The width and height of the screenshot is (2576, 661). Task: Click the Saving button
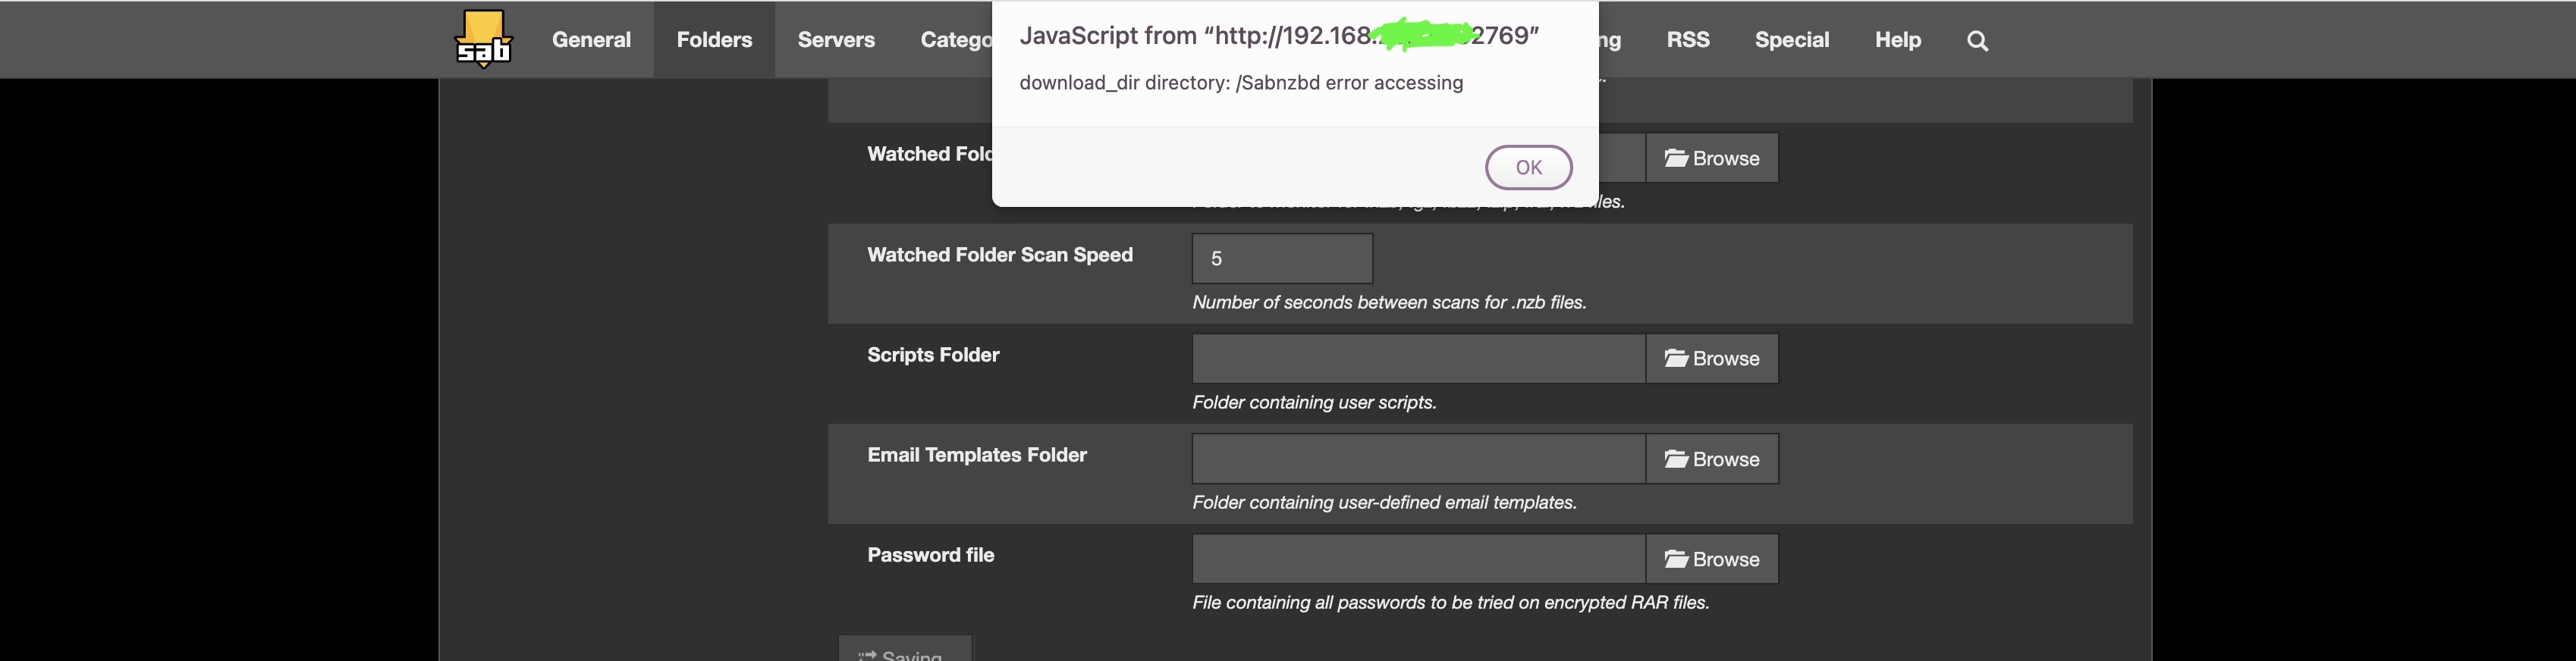click(905, 649)
